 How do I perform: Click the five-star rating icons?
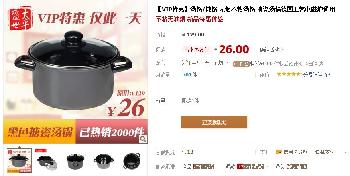click(x=289, y=74)
